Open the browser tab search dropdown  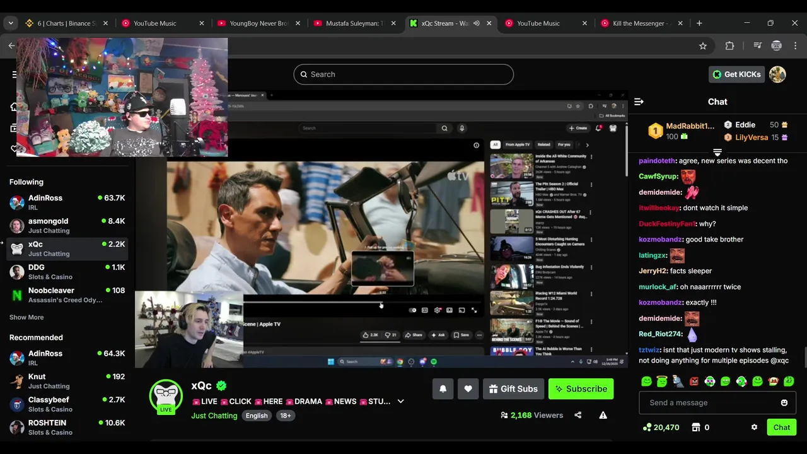tap(11, 23)
